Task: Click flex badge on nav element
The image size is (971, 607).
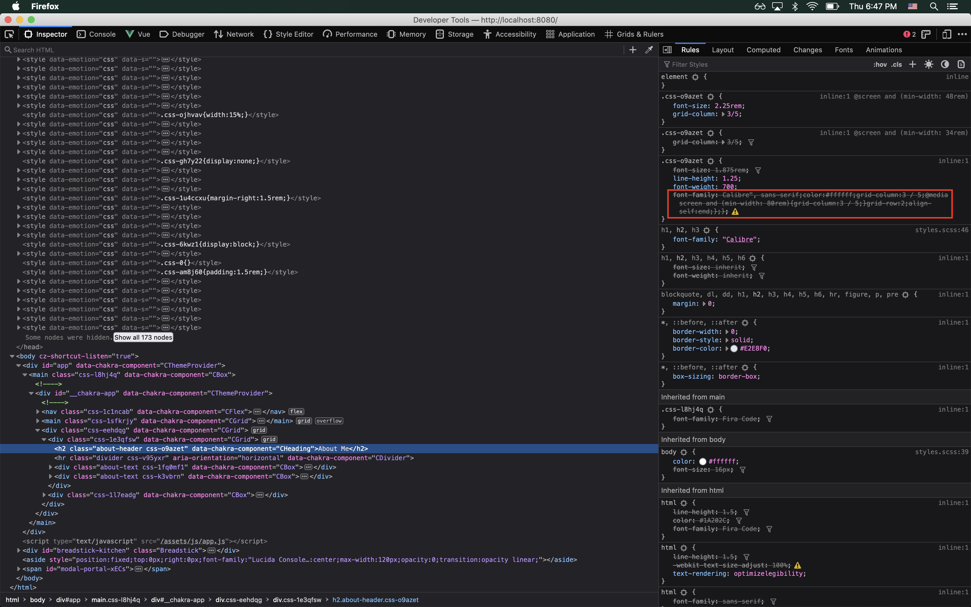Action: pyautogui.click(x=296, y=412)
